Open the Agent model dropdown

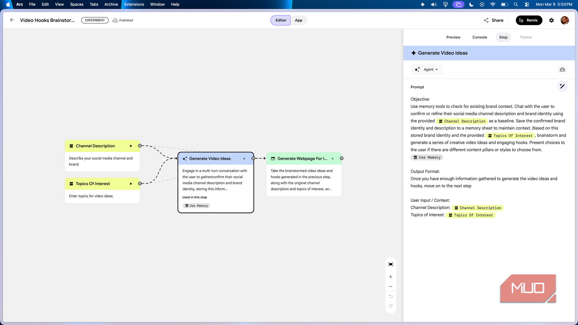tap(427, 70)
